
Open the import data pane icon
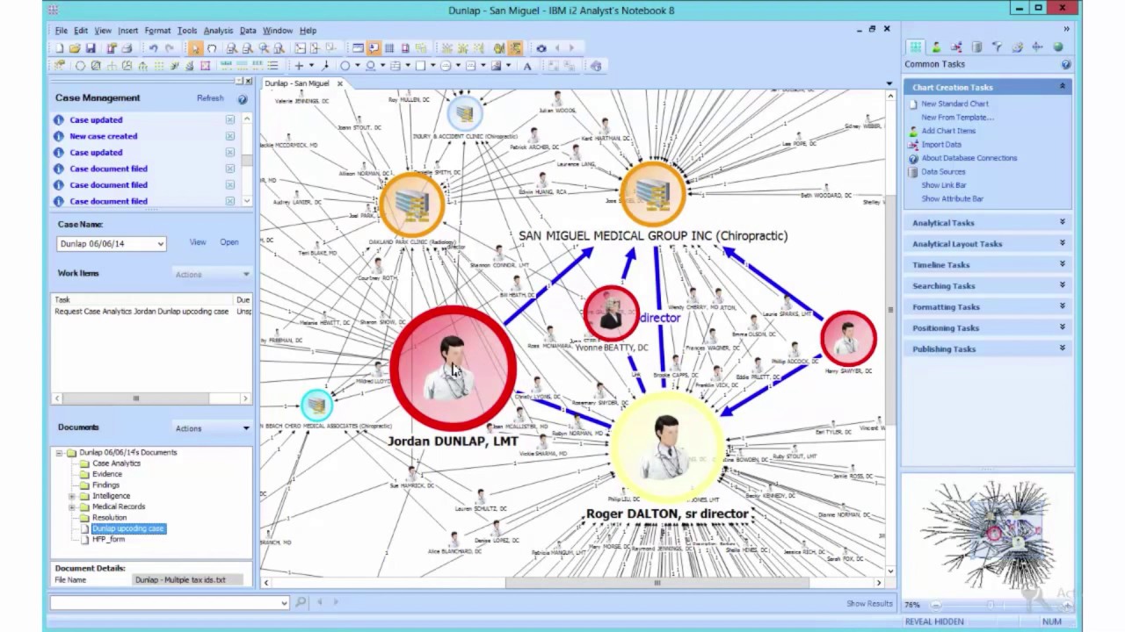click(x=956, y=47)
